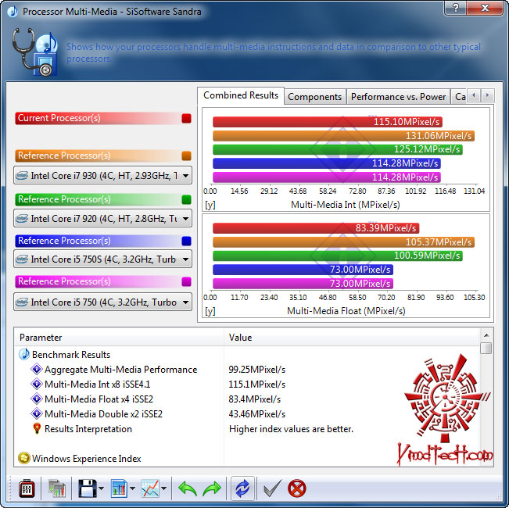Click the [y] label under Multi-Media Float chart
The image size is (509, 508).
[210, 311]
